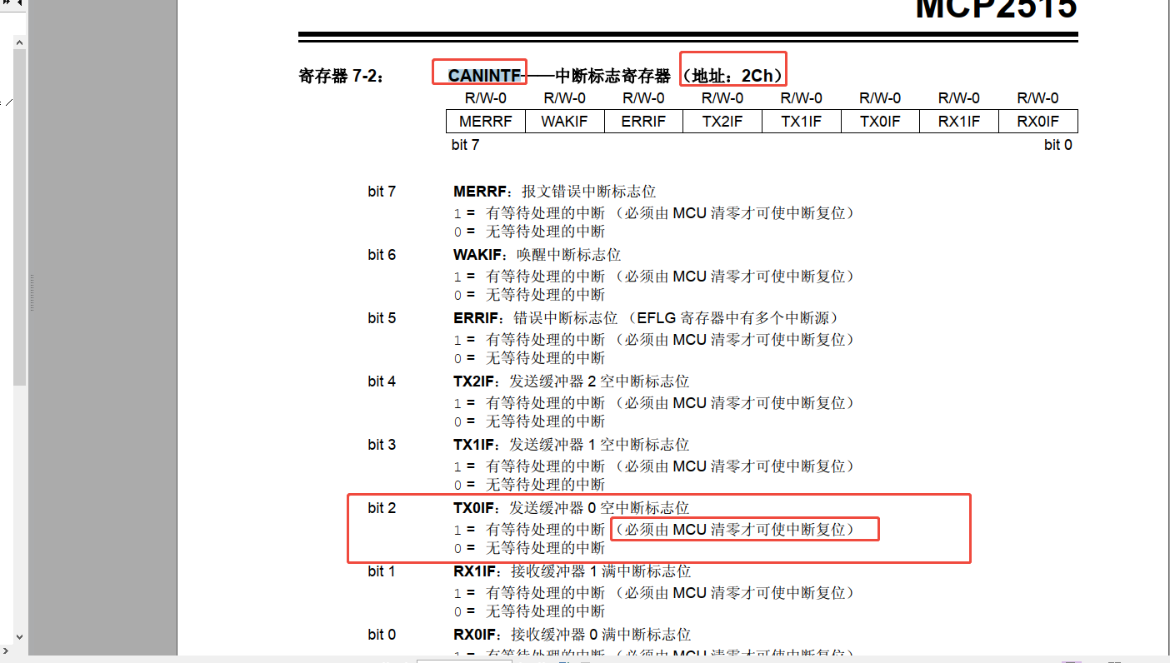Viewport: 1170px width, 663px height.
Task: Click the "(地址:2Ch)" address text
Action: tap(733, 76)
